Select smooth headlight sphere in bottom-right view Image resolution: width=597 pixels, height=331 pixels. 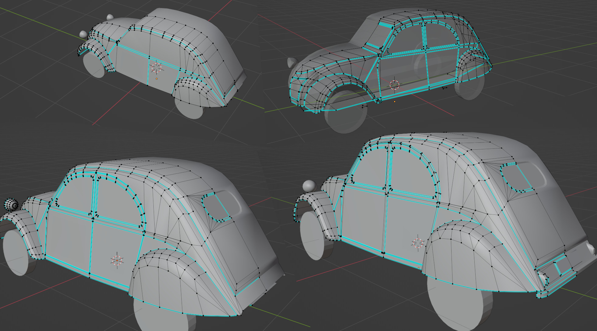[309, 186]
